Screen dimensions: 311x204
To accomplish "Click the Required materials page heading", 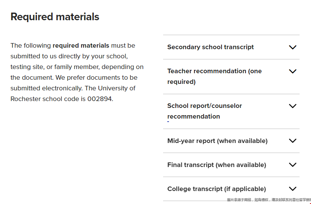I will coord(55,17).
